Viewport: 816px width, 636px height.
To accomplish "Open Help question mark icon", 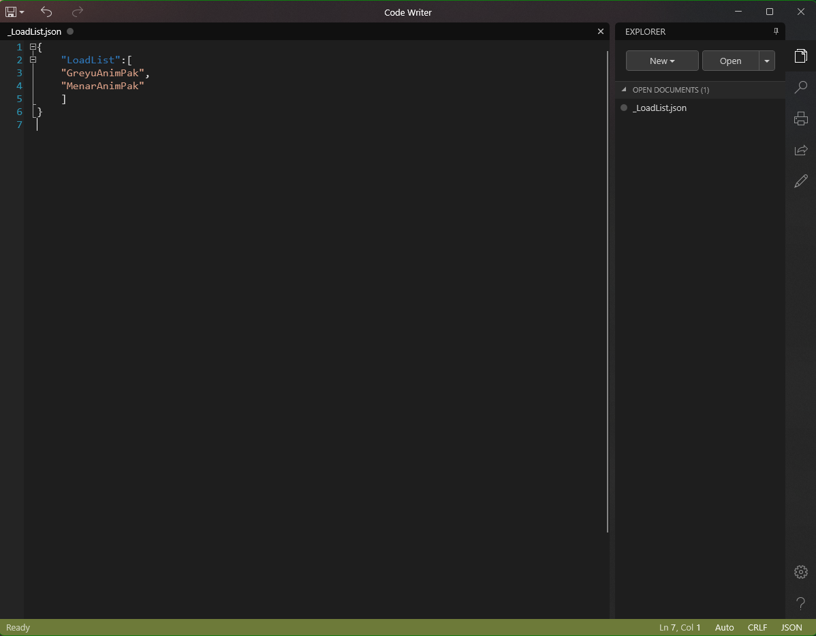I will click(800, 603).
